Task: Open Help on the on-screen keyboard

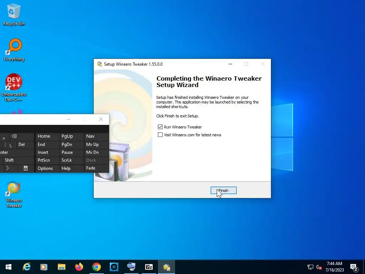Action: [x=71, y=168]
